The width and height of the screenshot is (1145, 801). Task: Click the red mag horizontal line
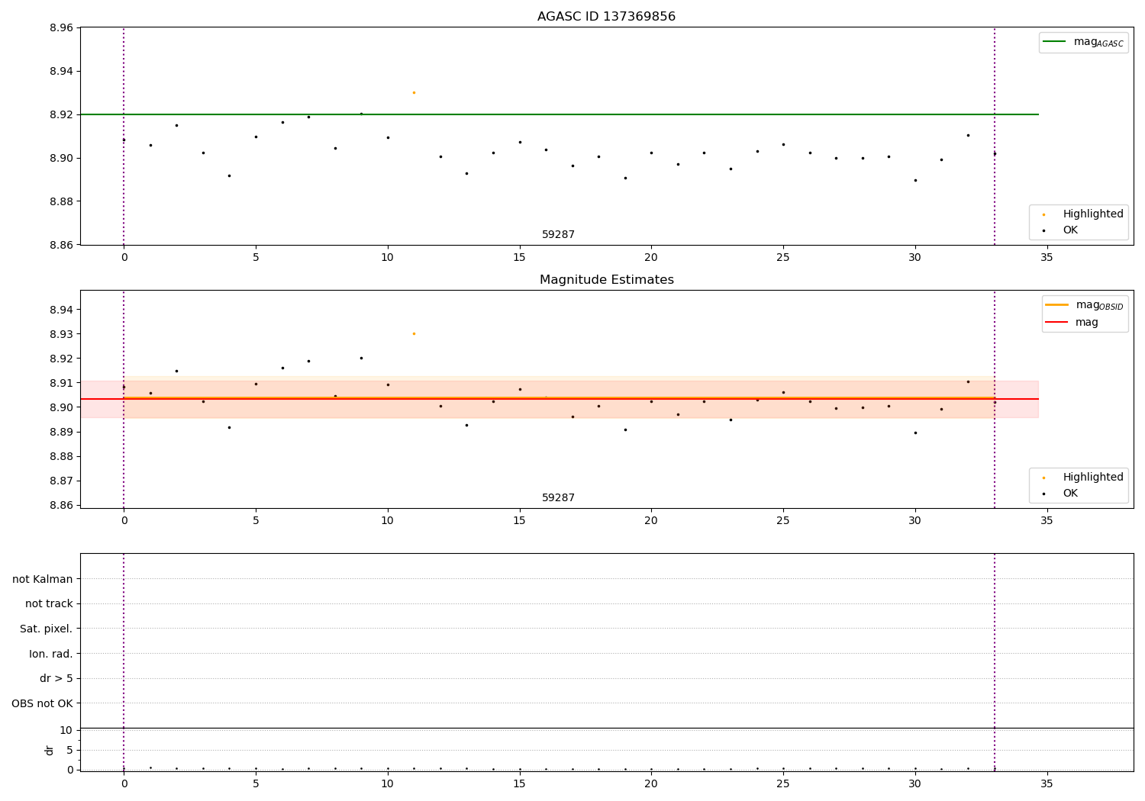pyautogui.click(x=559, y=399)
